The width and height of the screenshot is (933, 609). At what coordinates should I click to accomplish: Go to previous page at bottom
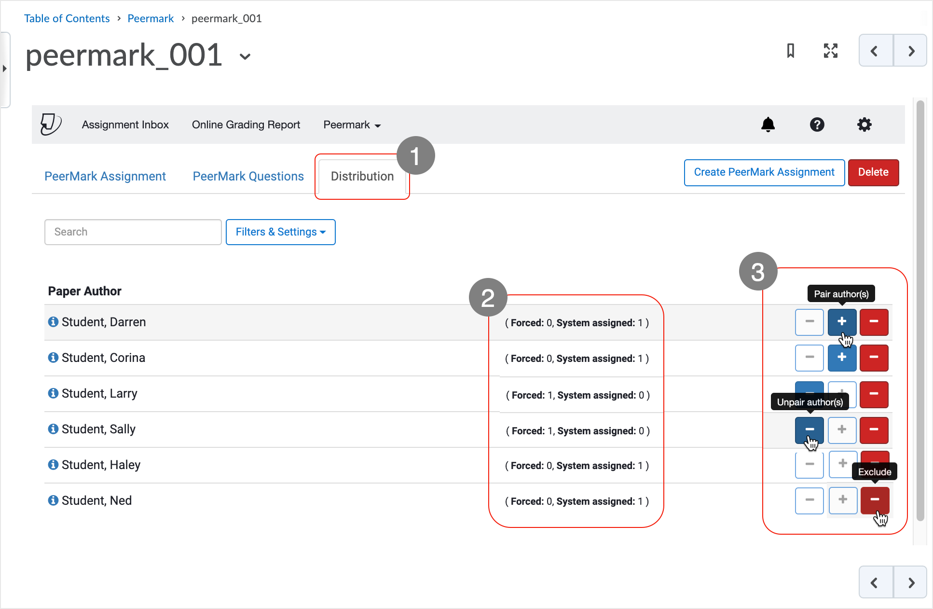point(876,582)
